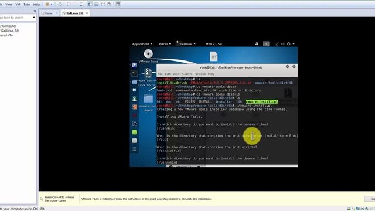The height and width of the screenshot is (211, 375).
Task: Open the Terminal app menu in top bar
Action: [x=186, y=44]
